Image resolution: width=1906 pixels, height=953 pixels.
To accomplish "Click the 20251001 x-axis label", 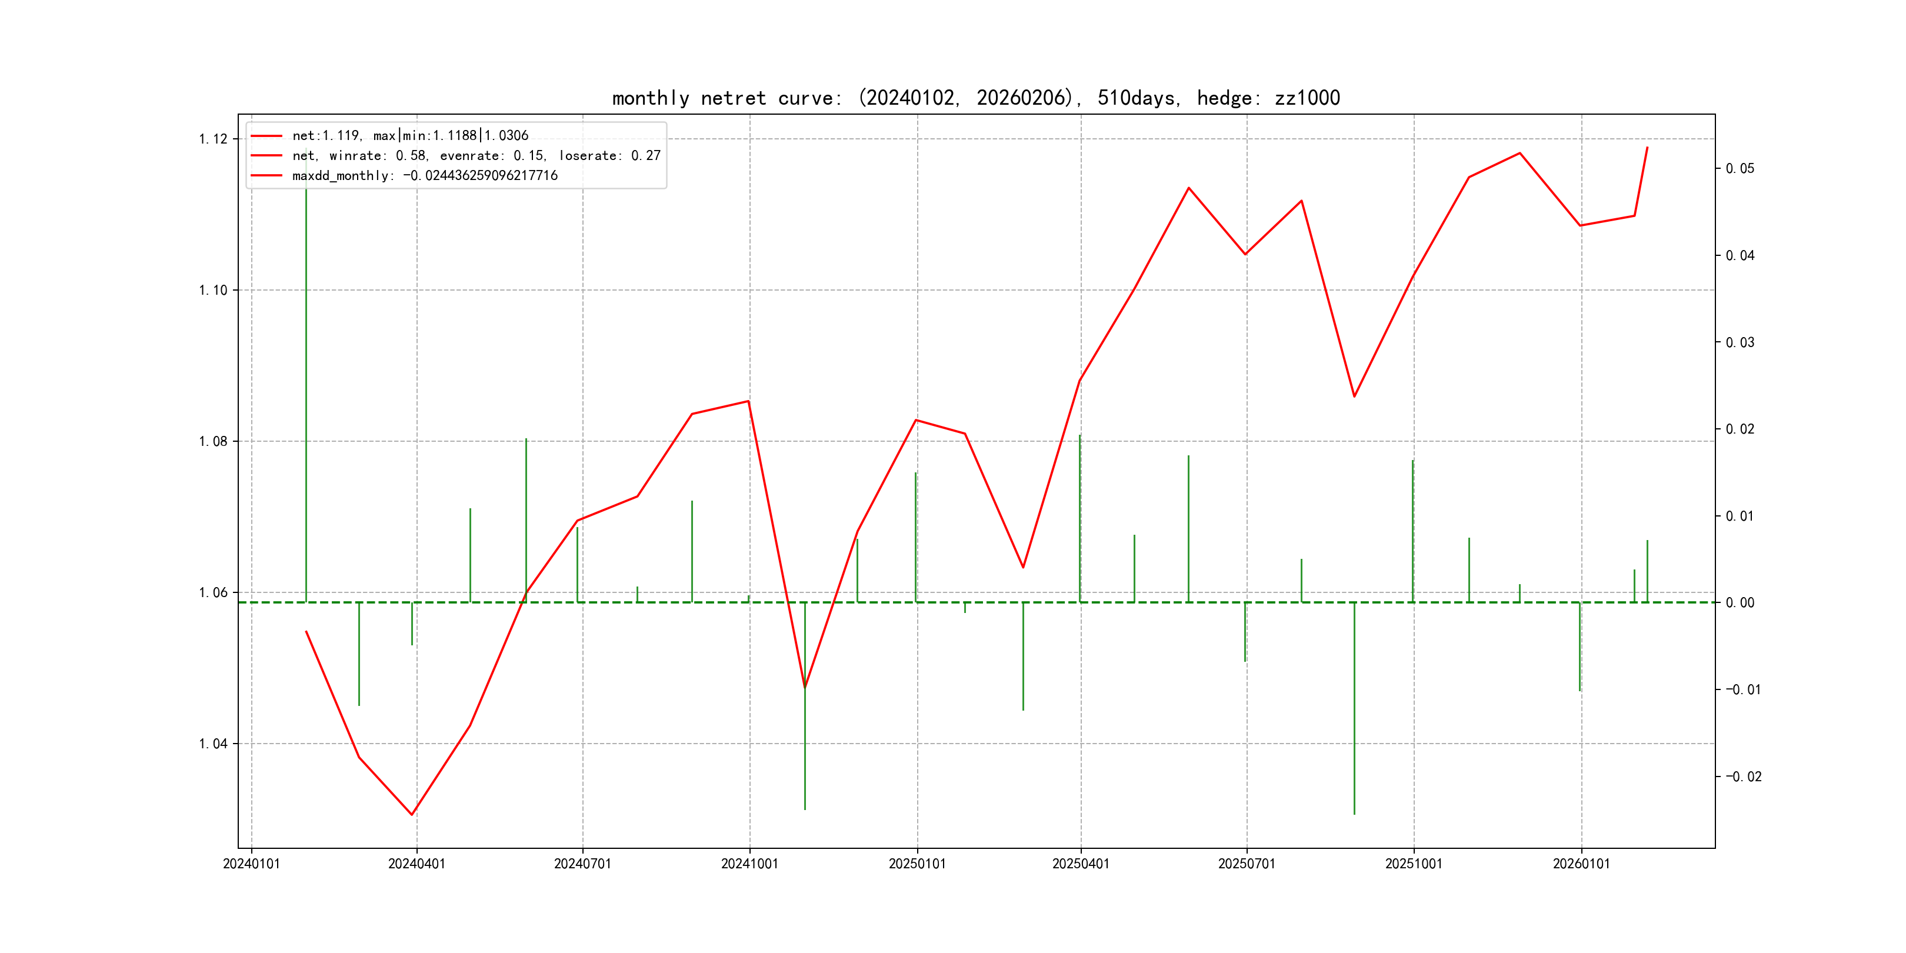I will (1413, 864).
